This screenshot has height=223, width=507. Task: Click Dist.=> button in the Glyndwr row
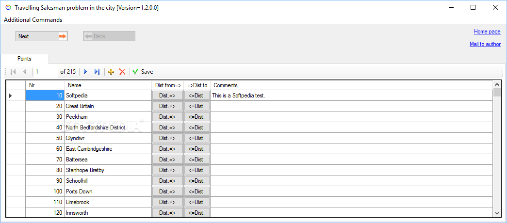click(167, 138)
